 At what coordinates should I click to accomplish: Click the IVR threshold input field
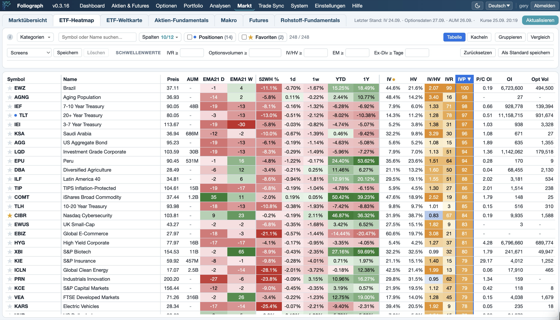(192, 53)
